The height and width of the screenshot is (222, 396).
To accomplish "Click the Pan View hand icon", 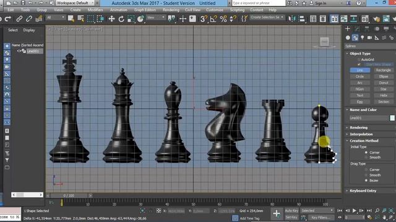I will tap(384, 217).
